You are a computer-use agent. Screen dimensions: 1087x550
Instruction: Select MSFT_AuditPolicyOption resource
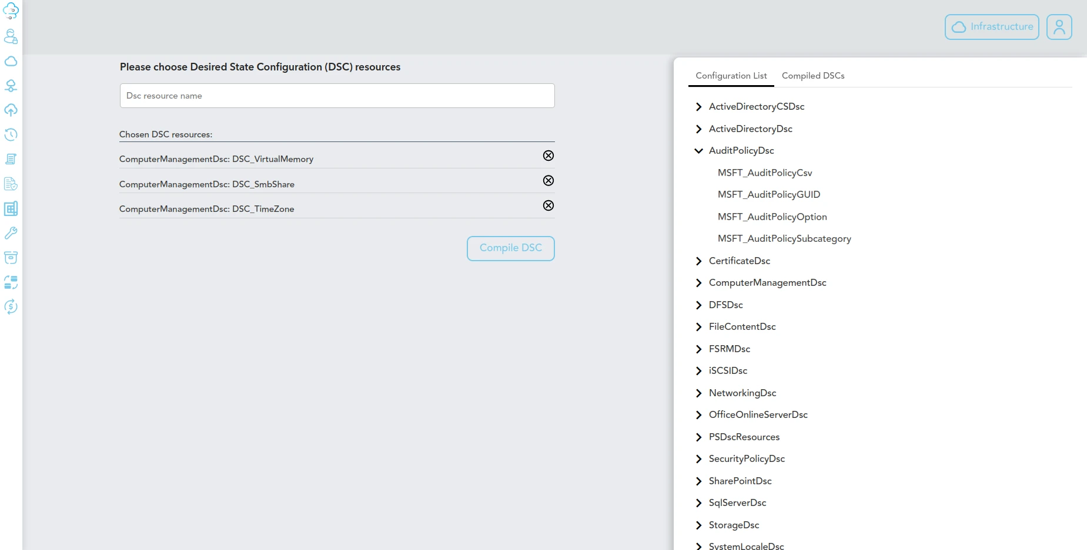[772, 217]
